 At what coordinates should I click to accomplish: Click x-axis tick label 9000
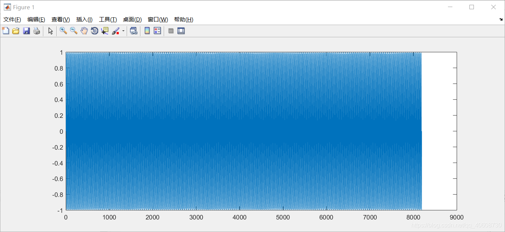pyautogui.click(x=456, y=218)
